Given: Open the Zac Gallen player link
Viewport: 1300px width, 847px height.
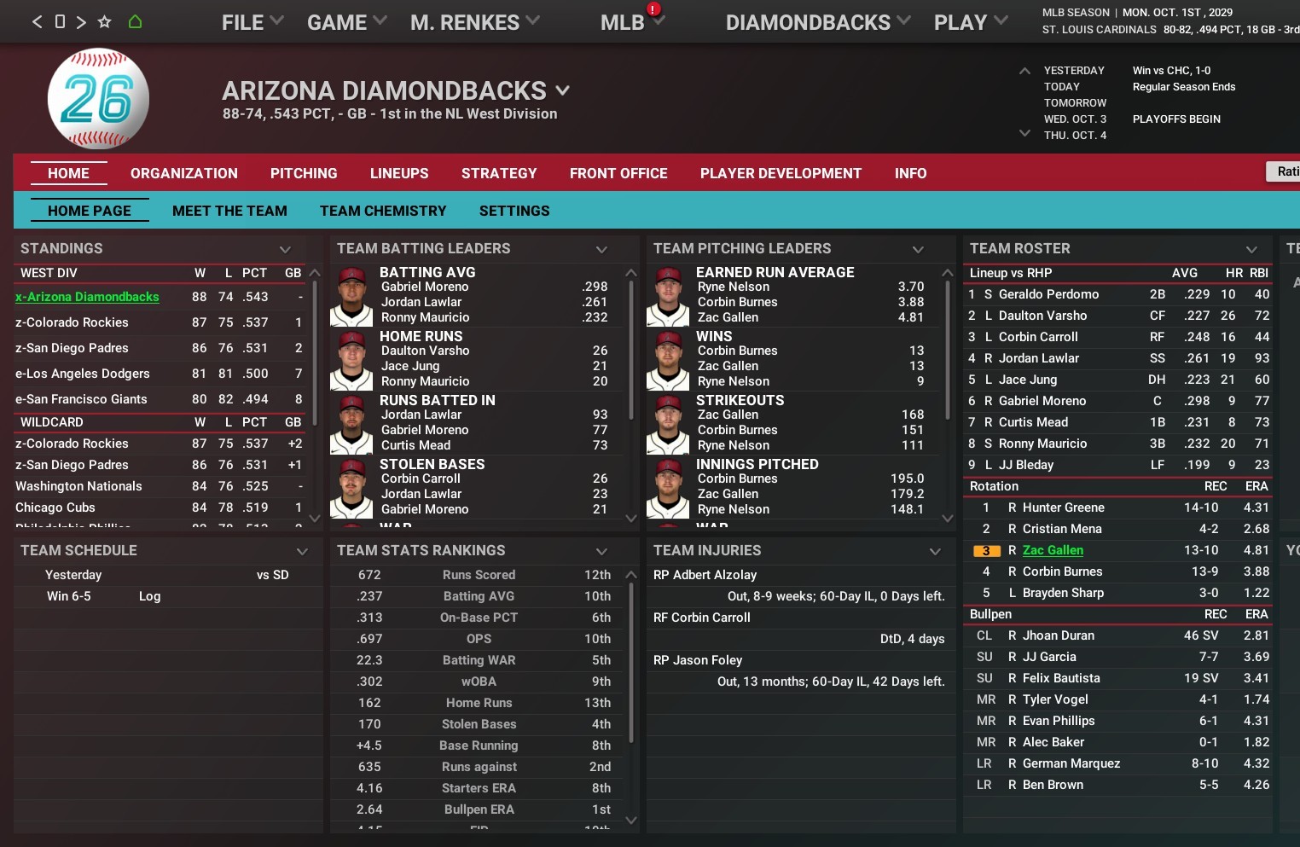Looking at the screenshot, I should pos(1053,550).
